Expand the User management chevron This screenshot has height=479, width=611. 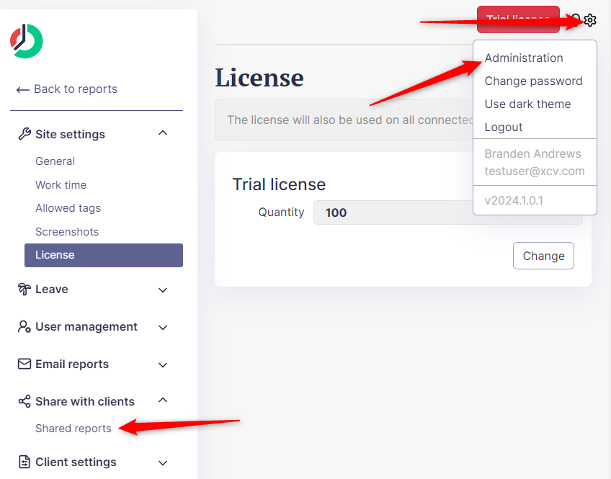(x=163, y=327)
